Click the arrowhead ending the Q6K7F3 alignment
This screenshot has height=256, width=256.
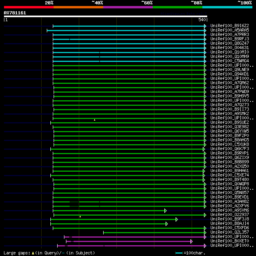pos(204,149)
